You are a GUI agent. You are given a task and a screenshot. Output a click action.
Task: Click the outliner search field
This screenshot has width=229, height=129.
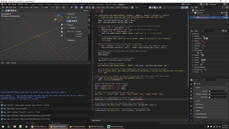click(x=208, y=7)
